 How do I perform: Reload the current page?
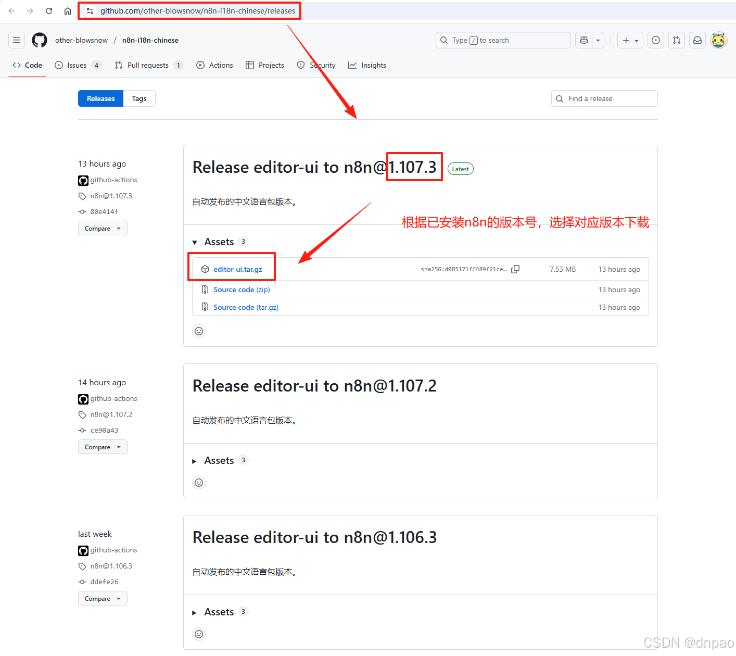(49, 11)
